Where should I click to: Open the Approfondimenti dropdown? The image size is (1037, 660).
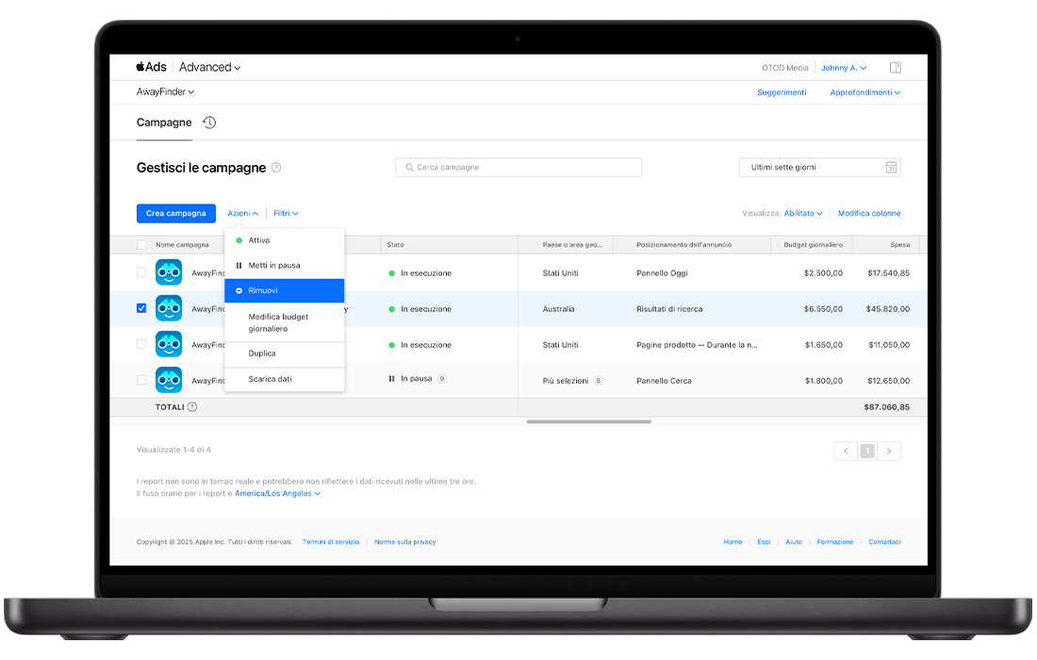(864, 92)
